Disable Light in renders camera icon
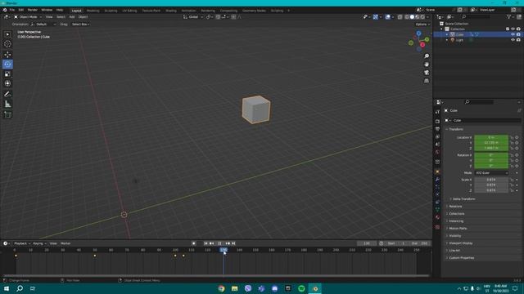This screenshot has height=294, width=524. (x=518, y=40)
